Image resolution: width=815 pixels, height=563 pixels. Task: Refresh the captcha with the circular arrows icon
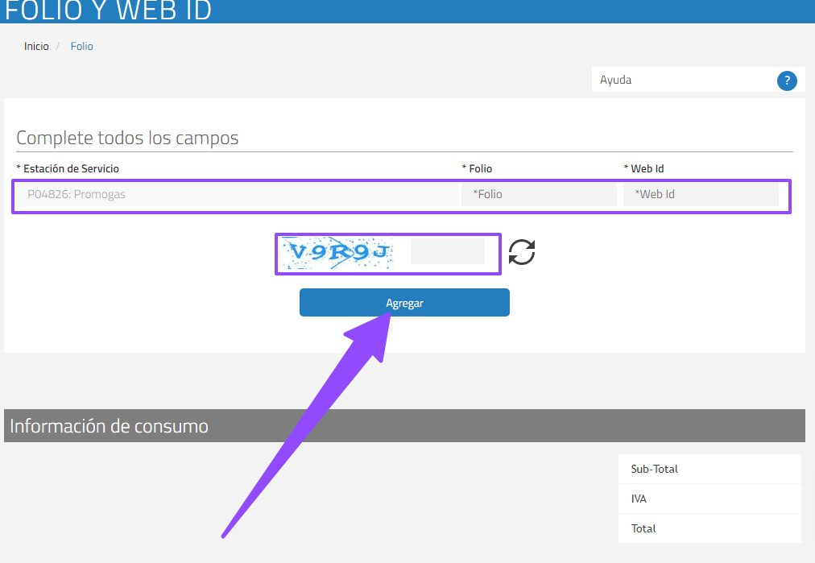click(522, 252)
